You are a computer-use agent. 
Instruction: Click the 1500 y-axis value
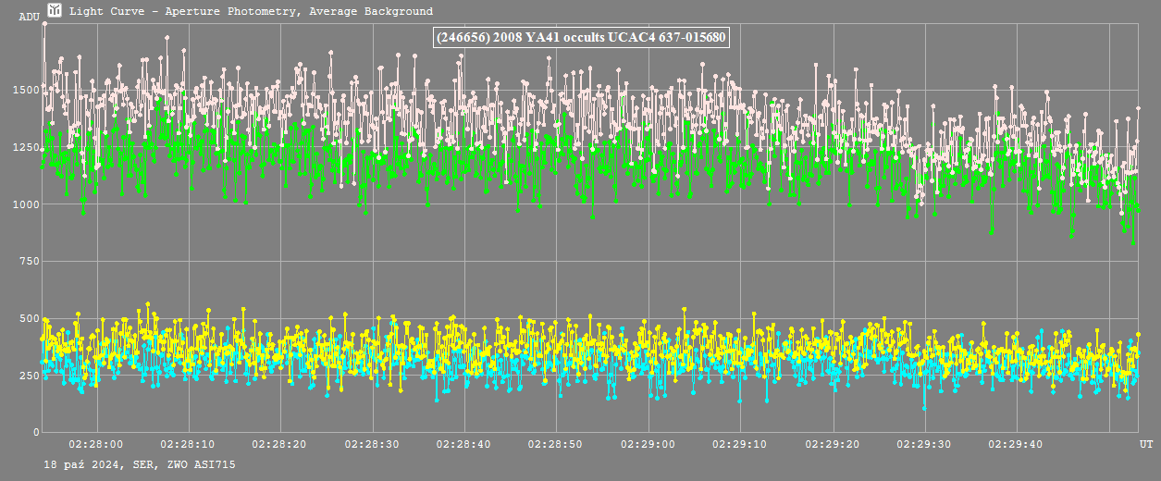[26, 90]
